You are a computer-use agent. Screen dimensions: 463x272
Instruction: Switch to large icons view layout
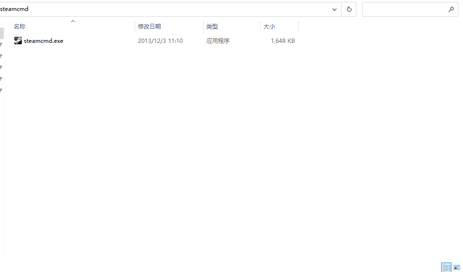(457, 267)
